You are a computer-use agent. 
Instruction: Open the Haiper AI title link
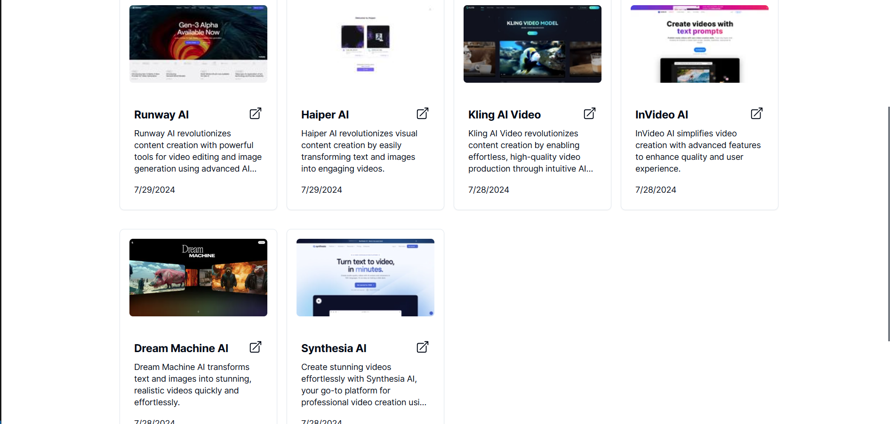(x=325, y=115)
